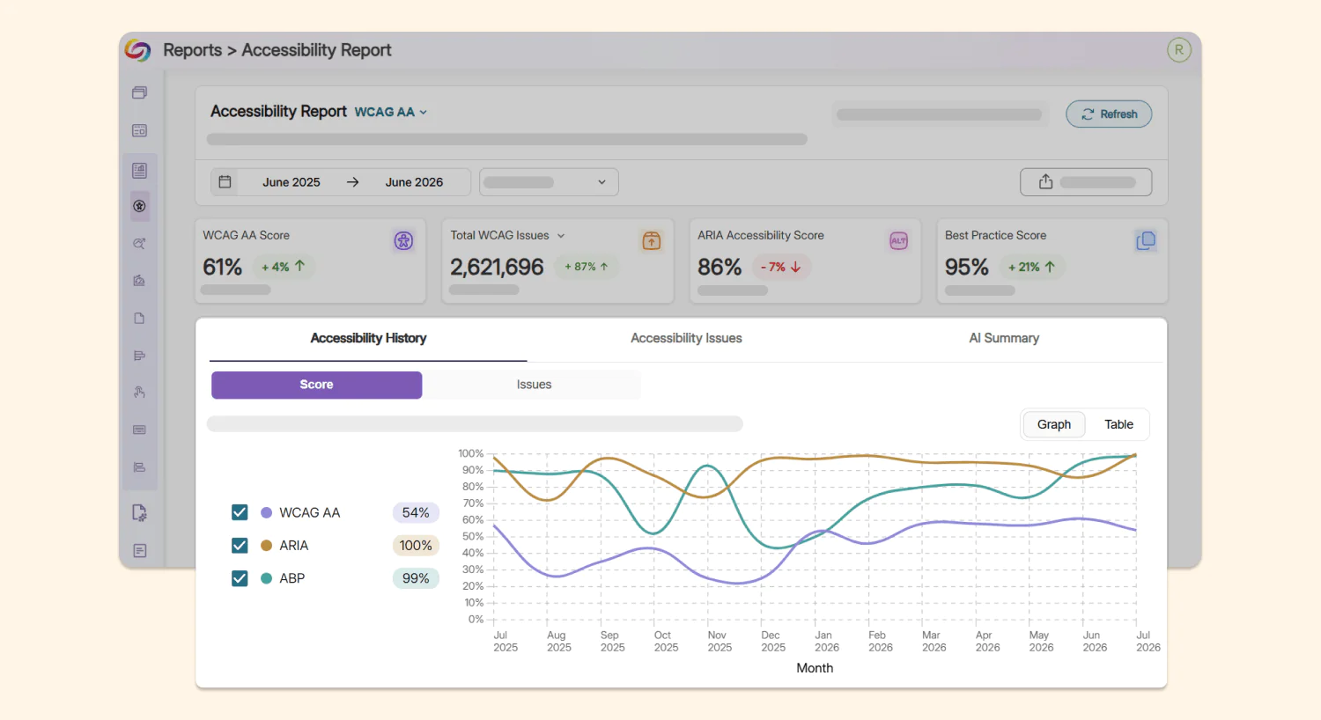This screenshot has width=1321, height=720.
Task: Click the June 2025 start date
Action: [x=292, y=182]
